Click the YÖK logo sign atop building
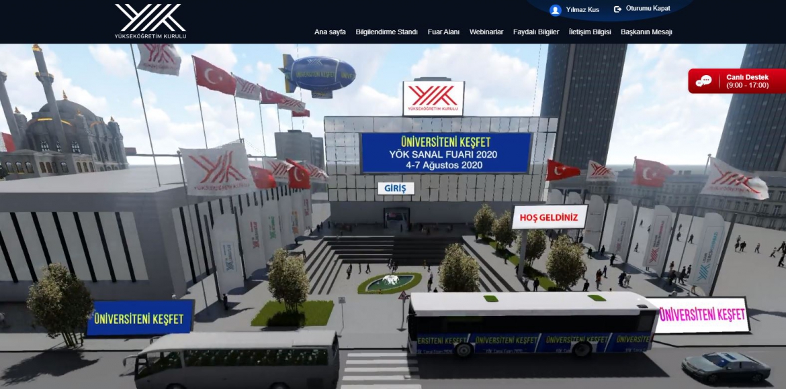The height and width of the screenshot is (389, 786). coord(433,99)
